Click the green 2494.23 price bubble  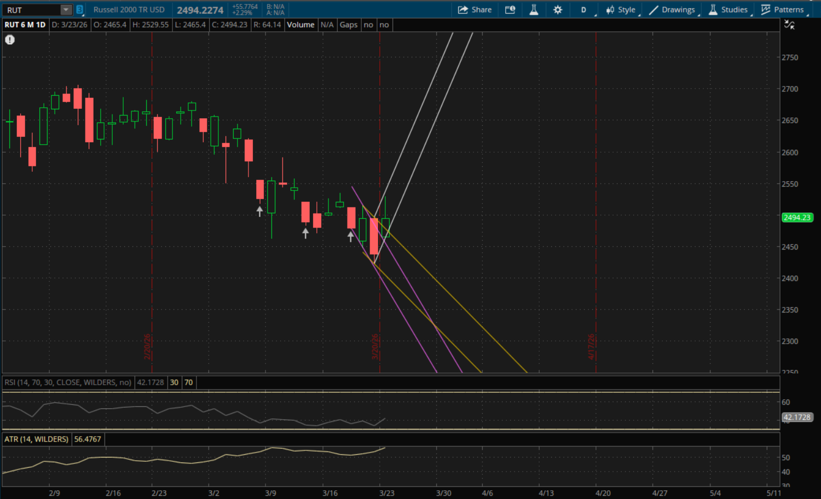tap(797, 217)
